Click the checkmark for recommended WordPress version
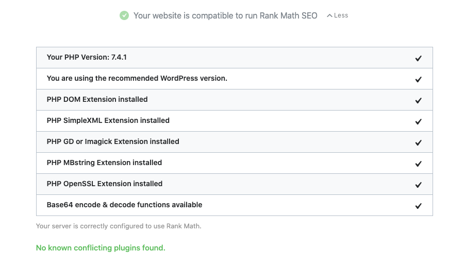Viewport: 464px width, 270px height. tap(418, 80)
